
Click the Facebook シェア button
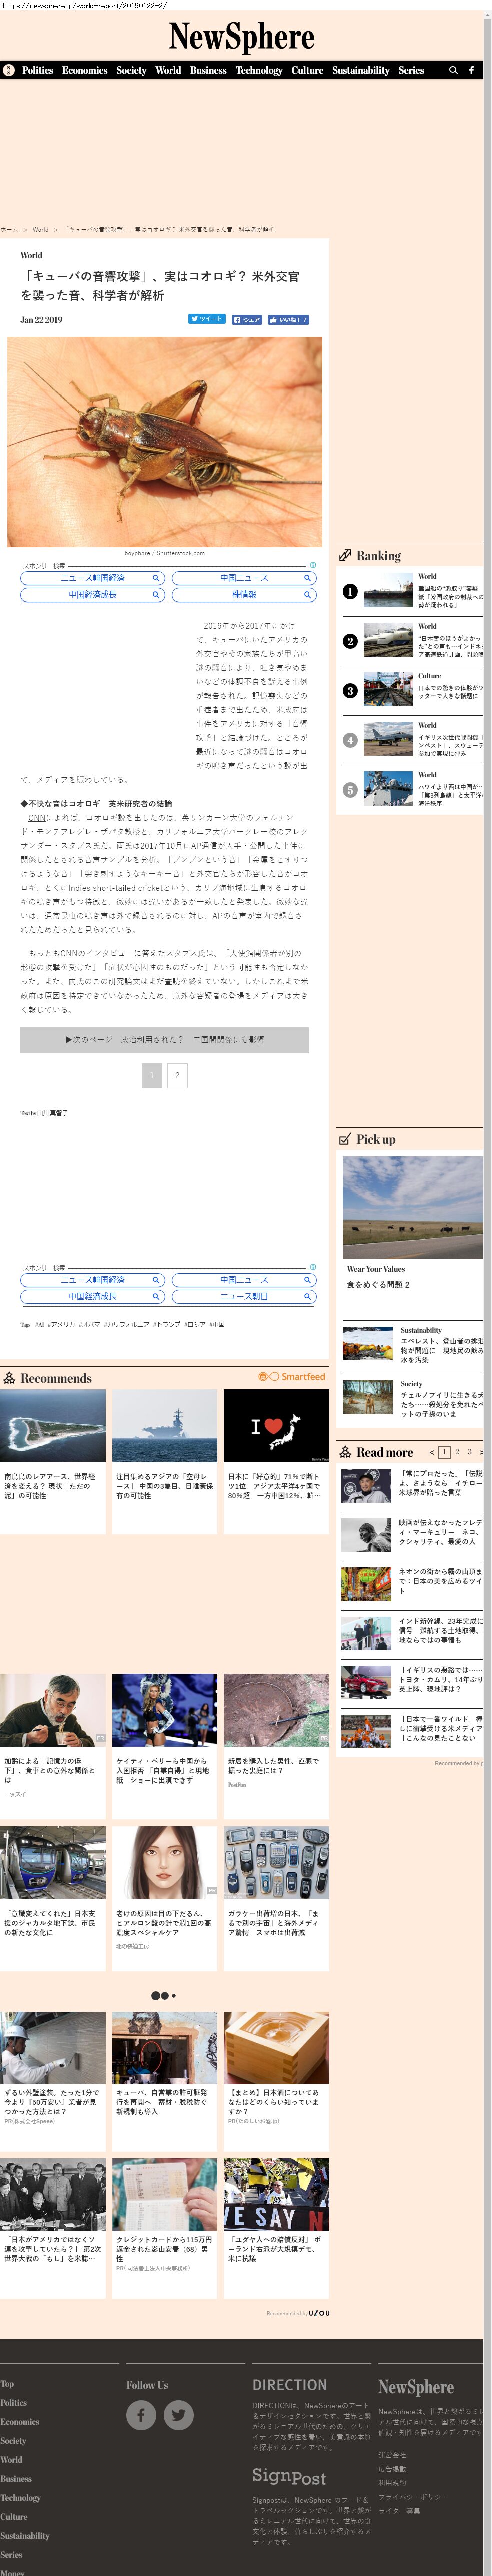pyautogui.click(x=246, y=319)
